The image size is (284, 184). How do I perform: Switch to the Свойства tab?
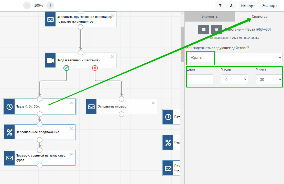(x=259, y=16)
